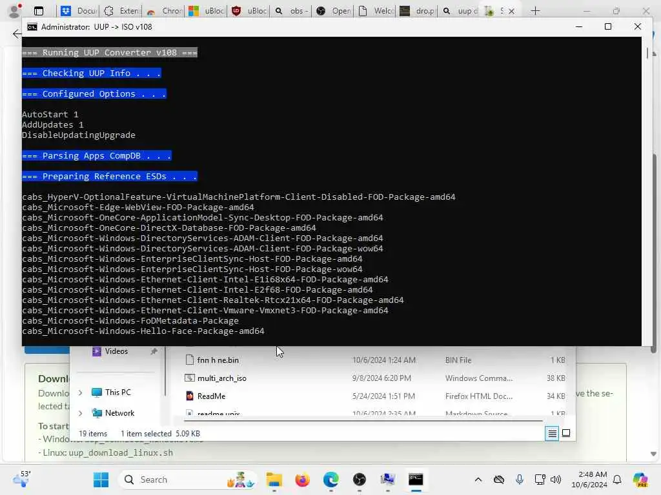Go back in the Edge browser

point(17,34)
